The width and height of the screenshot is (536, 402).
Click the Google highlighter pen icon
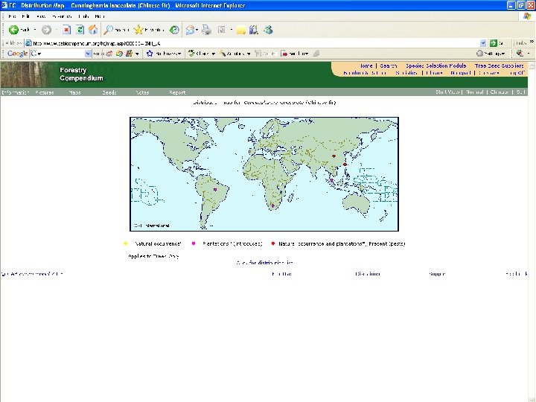coord(316,54)
